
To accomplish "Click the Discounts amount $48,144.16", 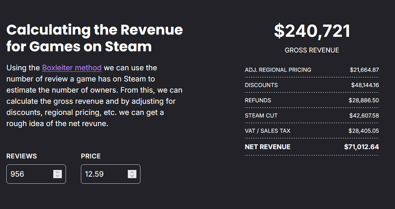I will pyautogui.click(x=365, y=85).
